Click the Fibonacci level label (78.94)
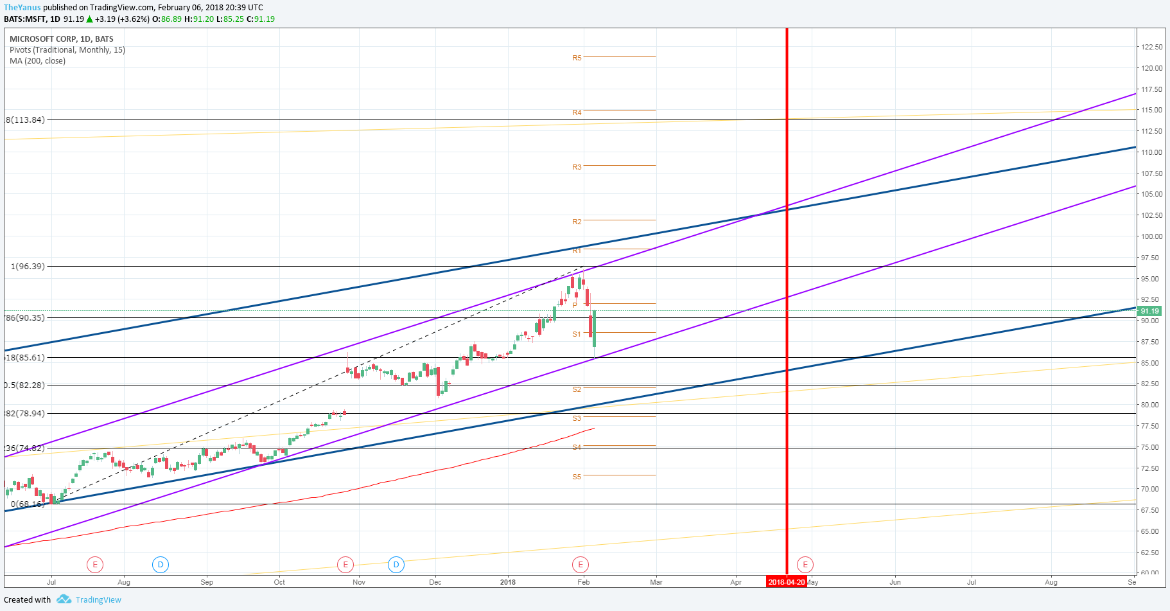The image size is (1170, 611). click(25, 413)
